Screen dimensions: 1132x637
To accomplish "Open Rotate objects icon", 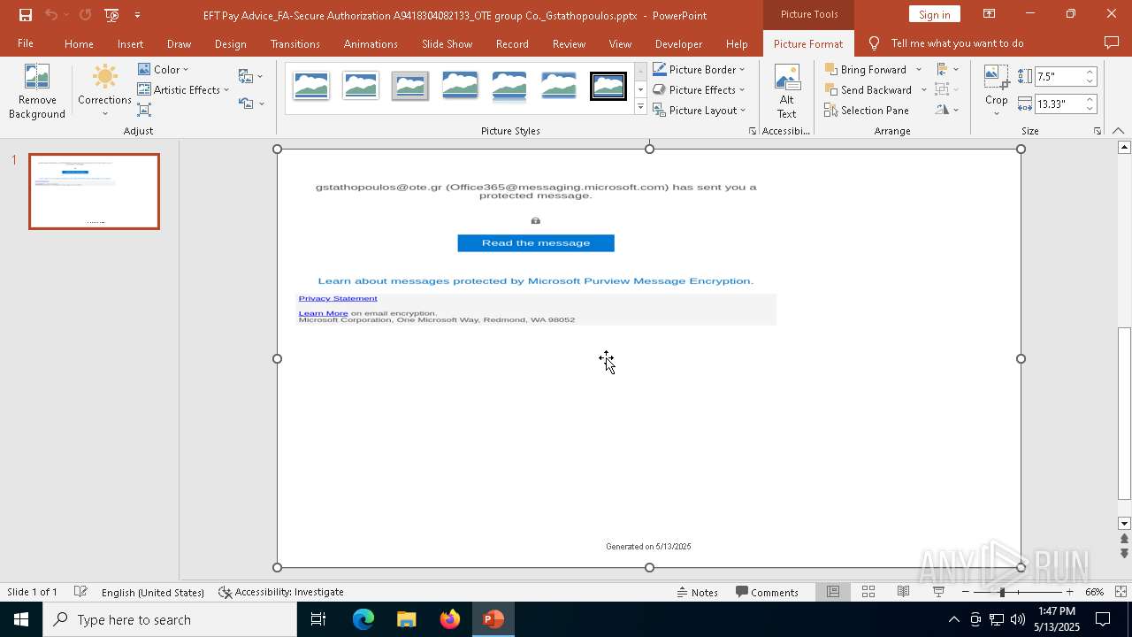I will (947, 110).
